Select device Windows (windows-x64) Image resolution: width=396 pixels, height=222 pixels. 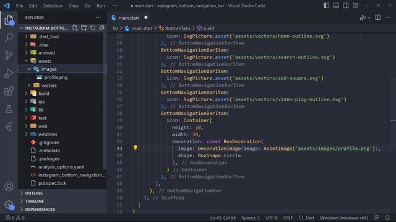344,218
